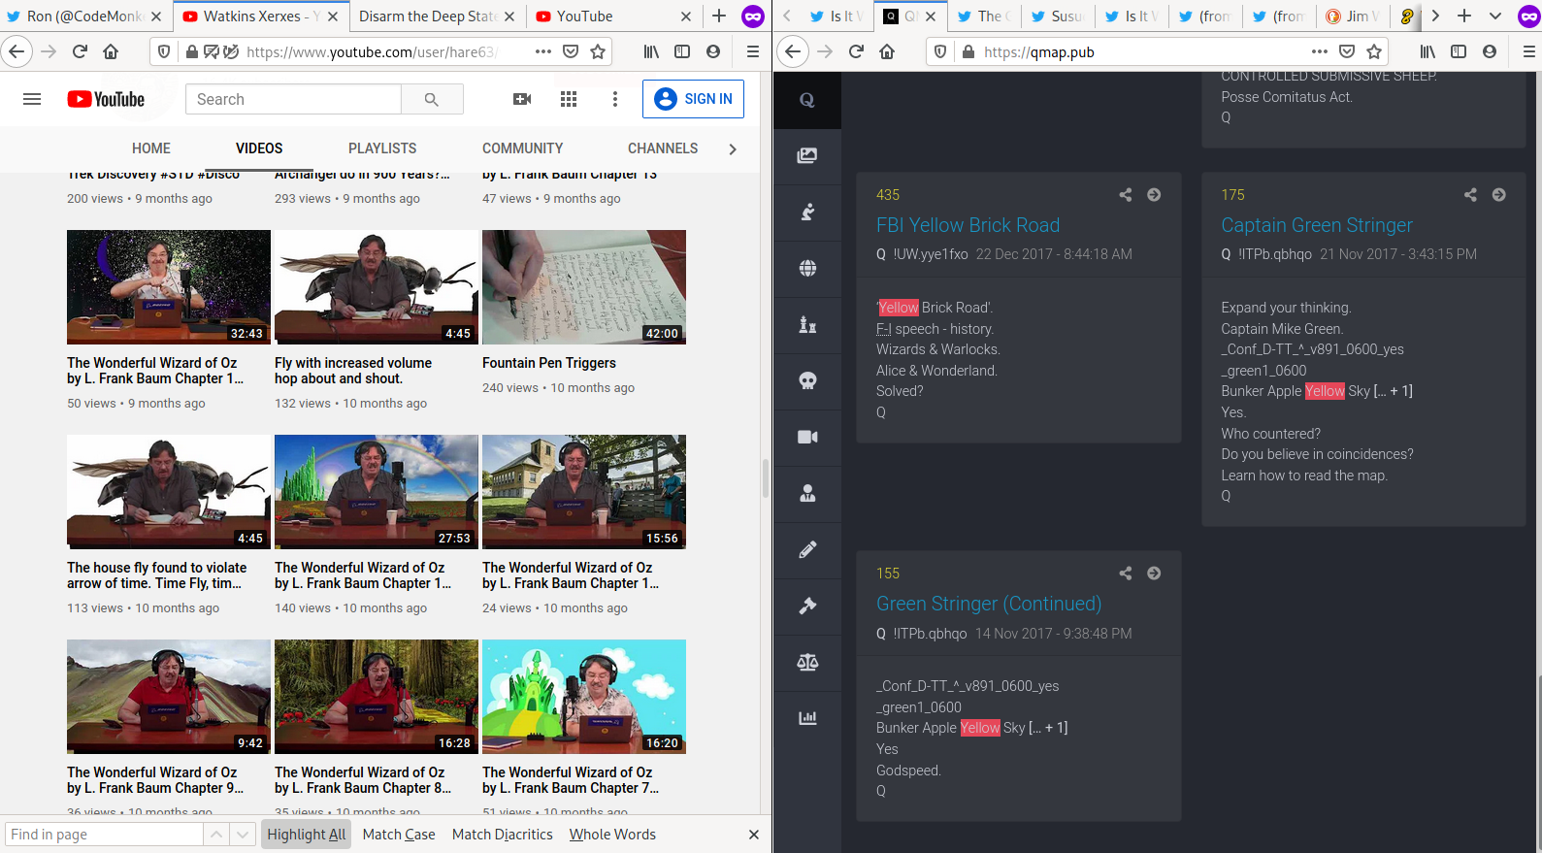Switch to the PLAYLISTS channel tab

pos(382,148)
